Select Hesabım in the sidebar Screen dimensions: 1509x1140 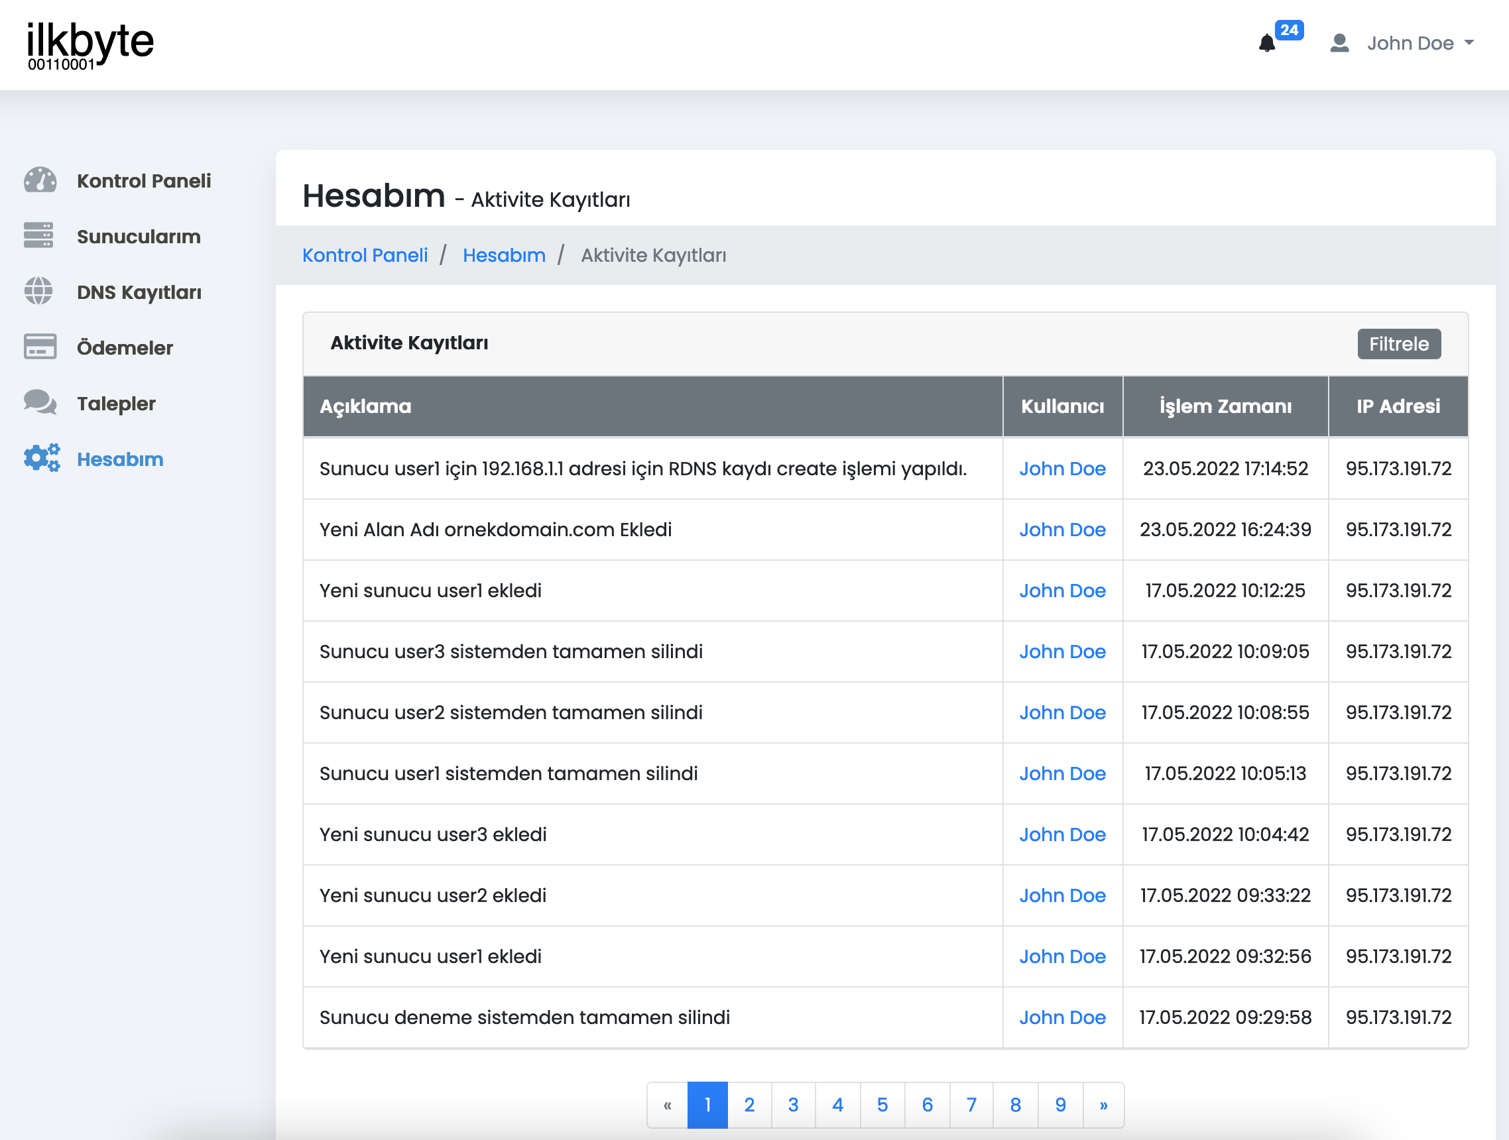(120, 459)
